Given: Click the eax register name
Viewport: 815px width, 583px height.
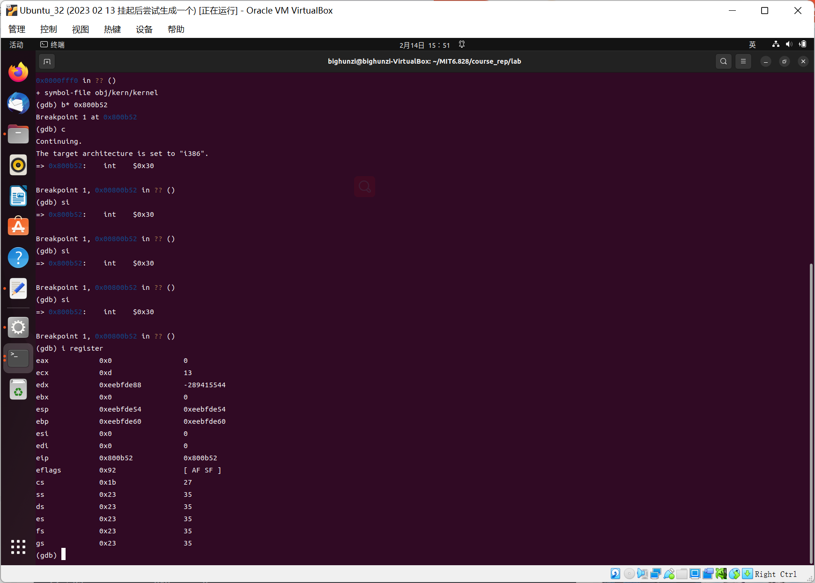Looking at the screenshot, I should pyautogui.click(x=42, y=361).
